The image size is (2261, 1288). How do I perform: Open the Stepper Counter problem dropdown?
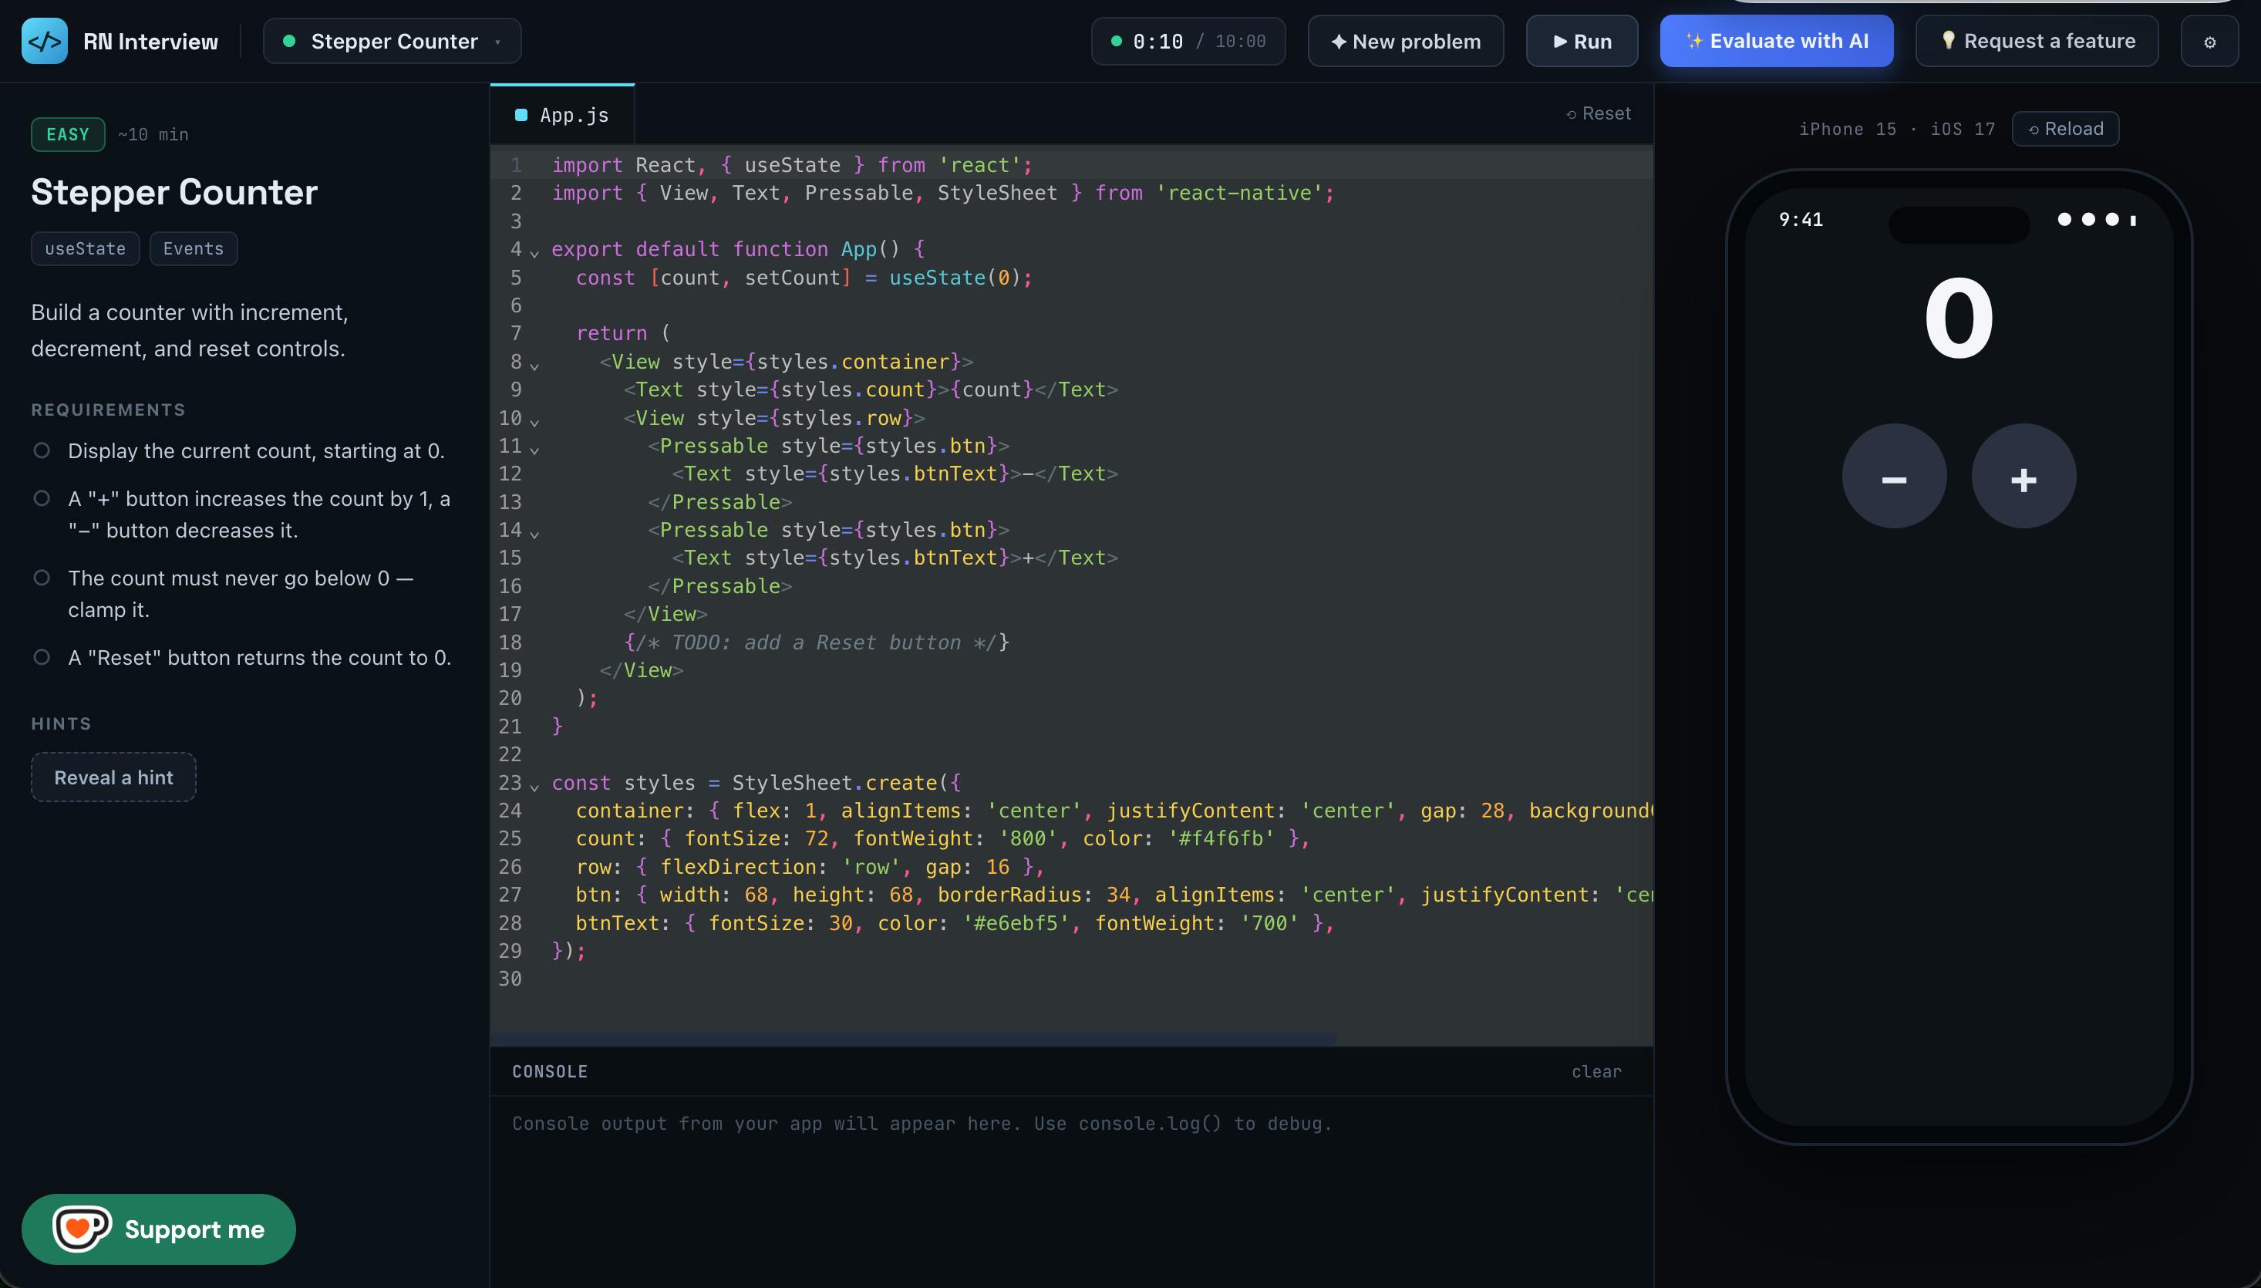pos(392,41)
